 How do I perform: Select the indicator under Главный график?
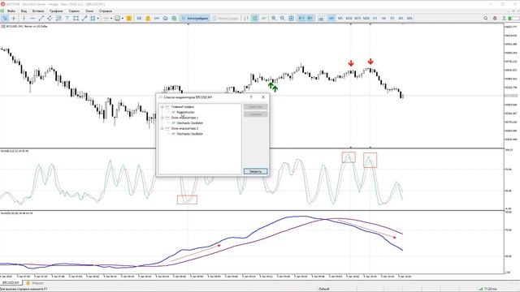(x=186, y=112)
